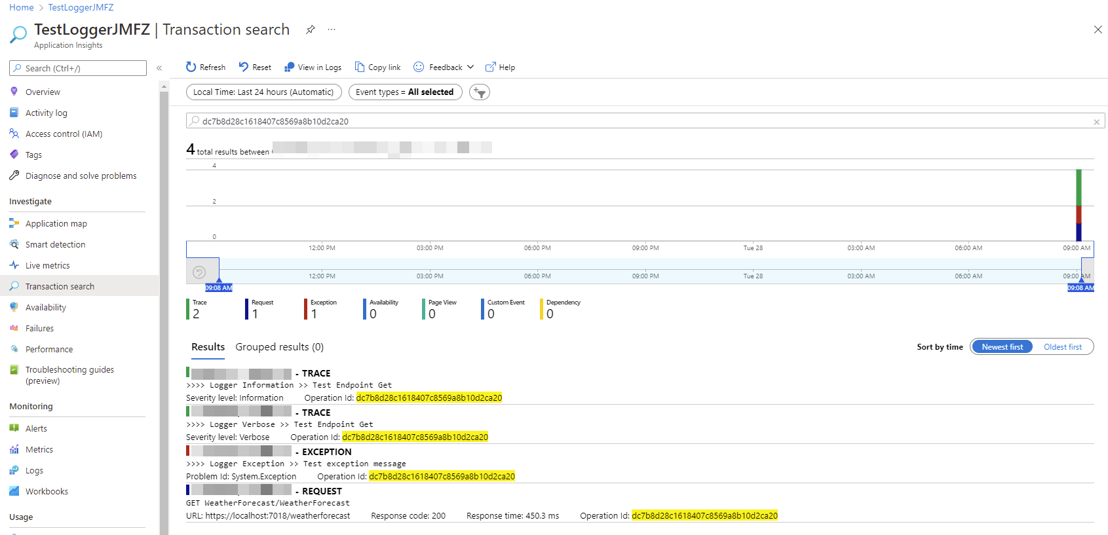Open Overview in sidebar
Screen dimensions: 1108x535
pos(43,92)
